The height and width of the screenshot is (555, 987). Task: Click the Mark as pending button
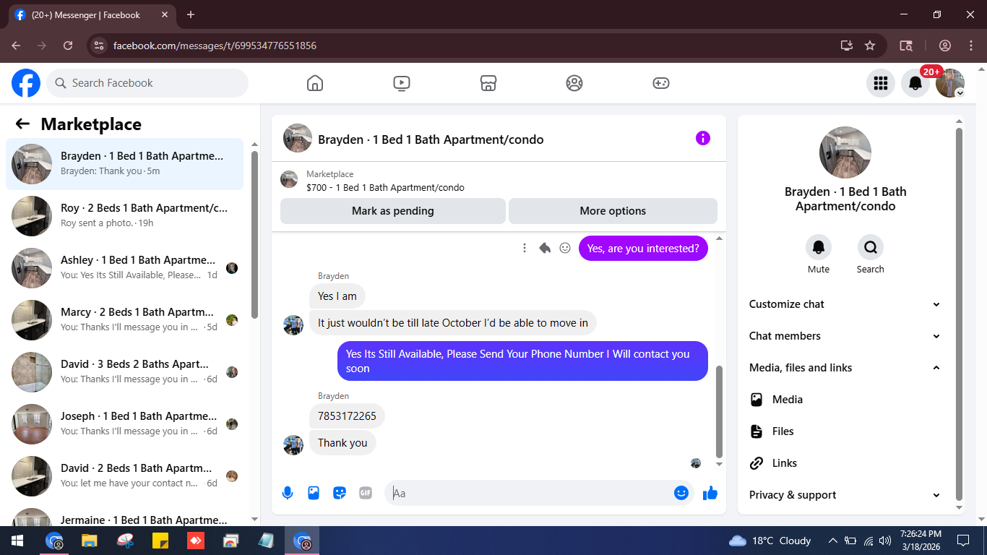(x=393, y=211)
